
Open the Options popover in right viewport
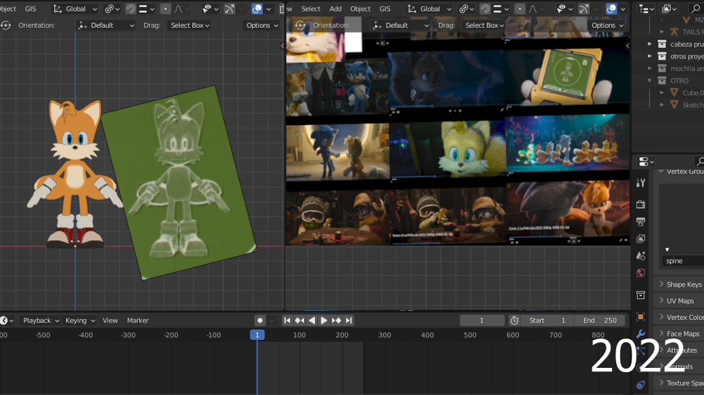pyautogui.click(x=606, y=25)
